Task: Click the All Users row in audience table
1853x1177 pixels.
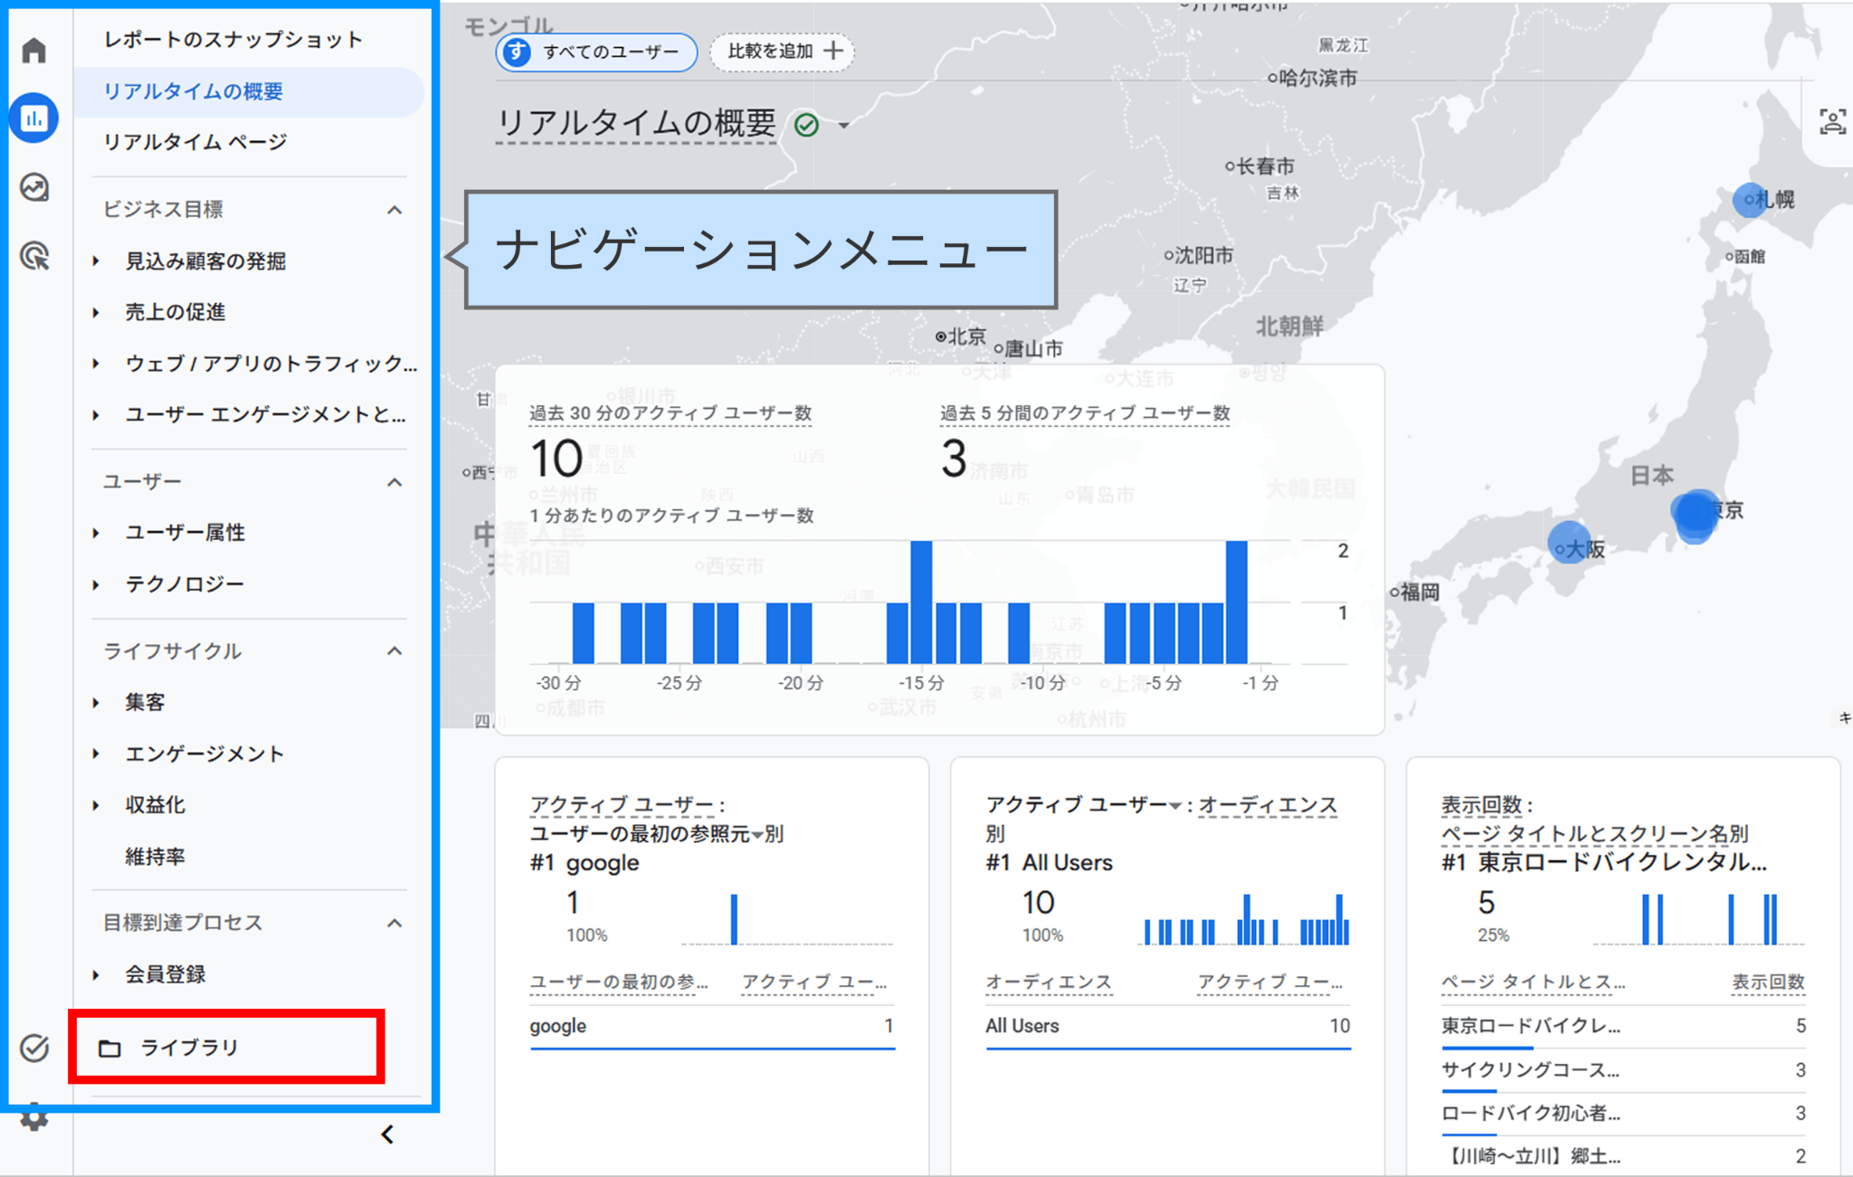Action: pos(1168,1026)
